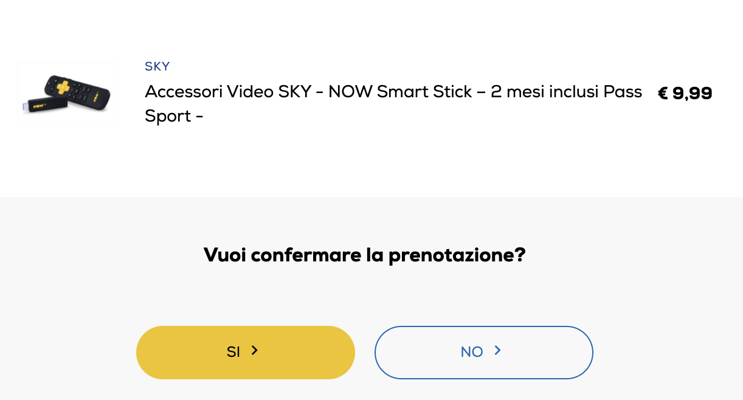
Task: Select the 'Sport -' second title line
Action: pos(174,116)
